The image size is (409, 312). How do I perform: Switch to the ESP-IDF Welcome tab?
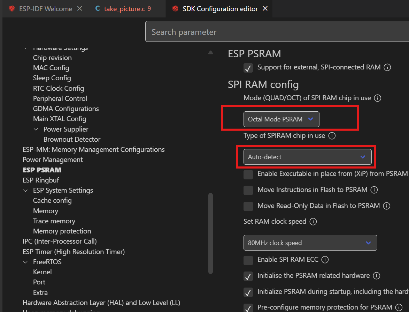tap(45, 9)
